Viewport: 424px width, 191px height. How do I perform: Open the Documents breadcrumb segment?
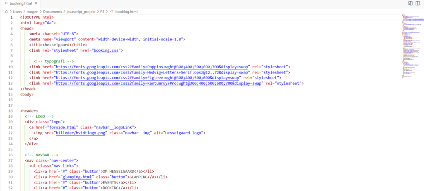[53, 12]
